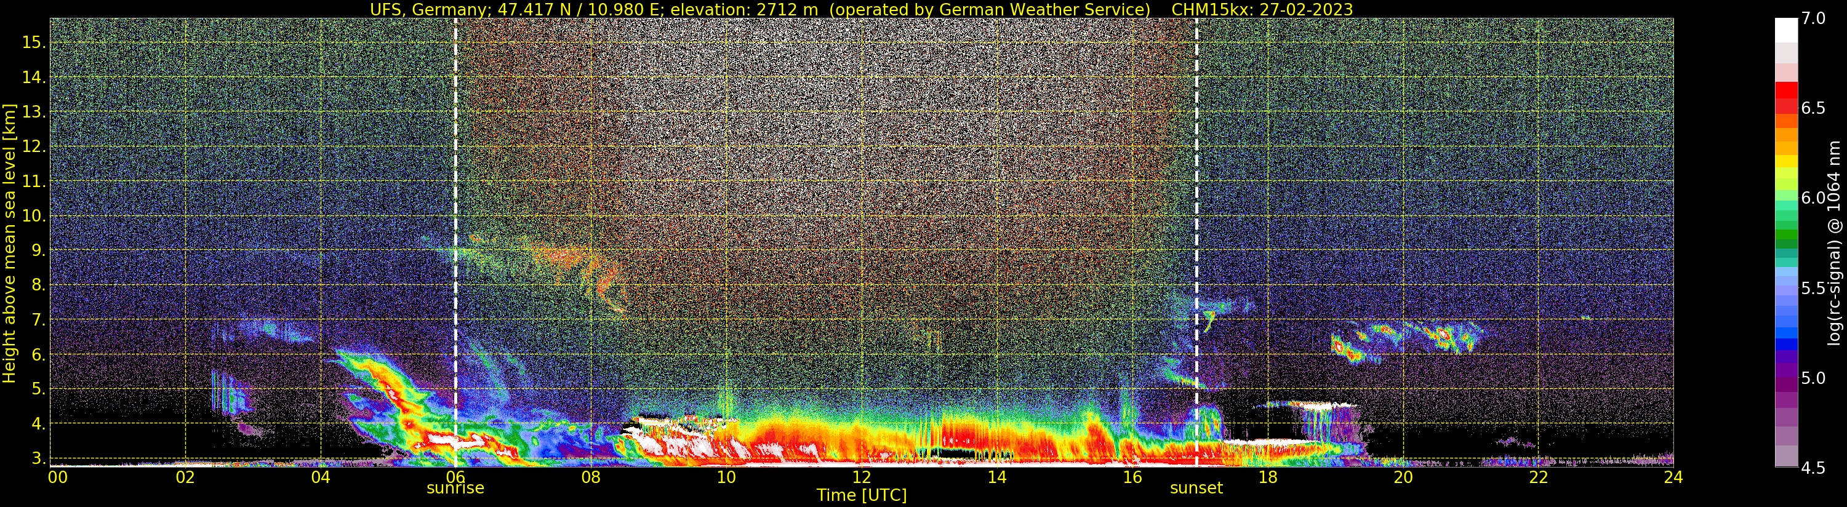Click the '00' time axis tick label

[x=57, y=477]
